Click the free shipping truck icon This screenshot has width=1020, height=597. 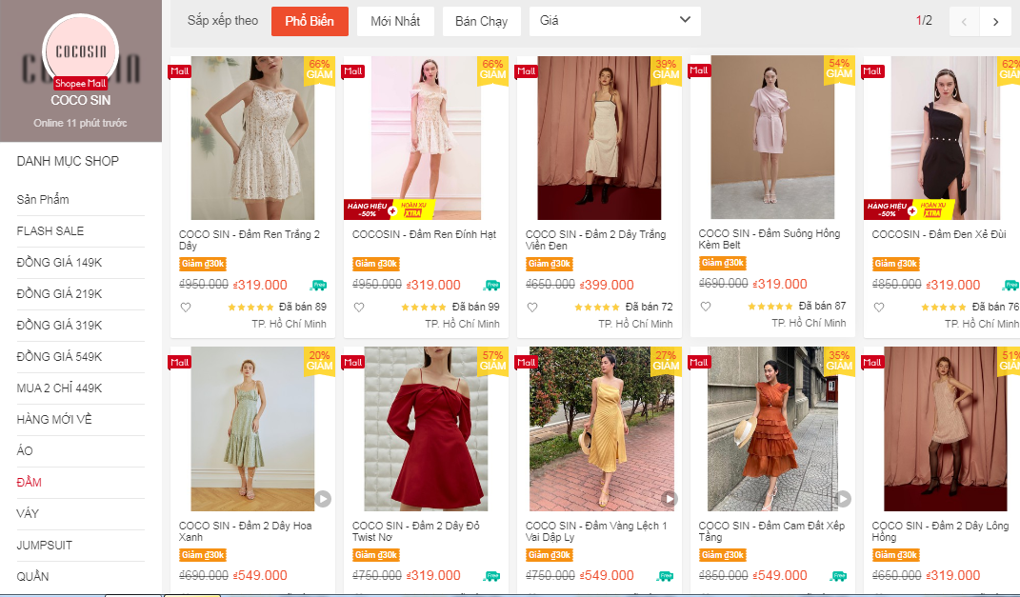click(x=320, y=286)
